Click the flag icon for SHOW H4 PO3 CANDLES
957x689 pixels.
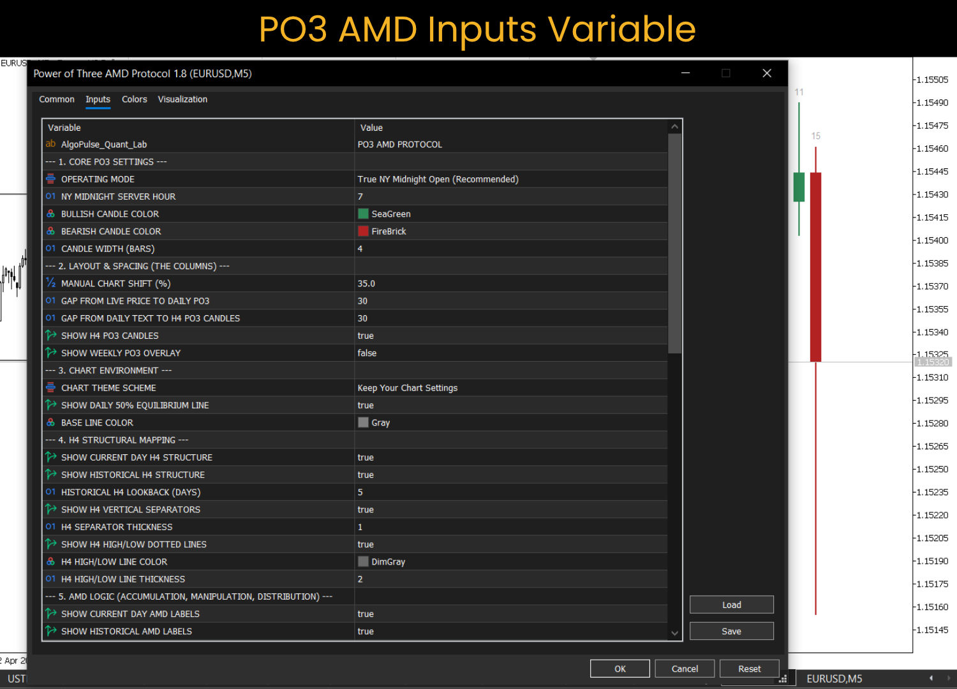pos(50,335)
